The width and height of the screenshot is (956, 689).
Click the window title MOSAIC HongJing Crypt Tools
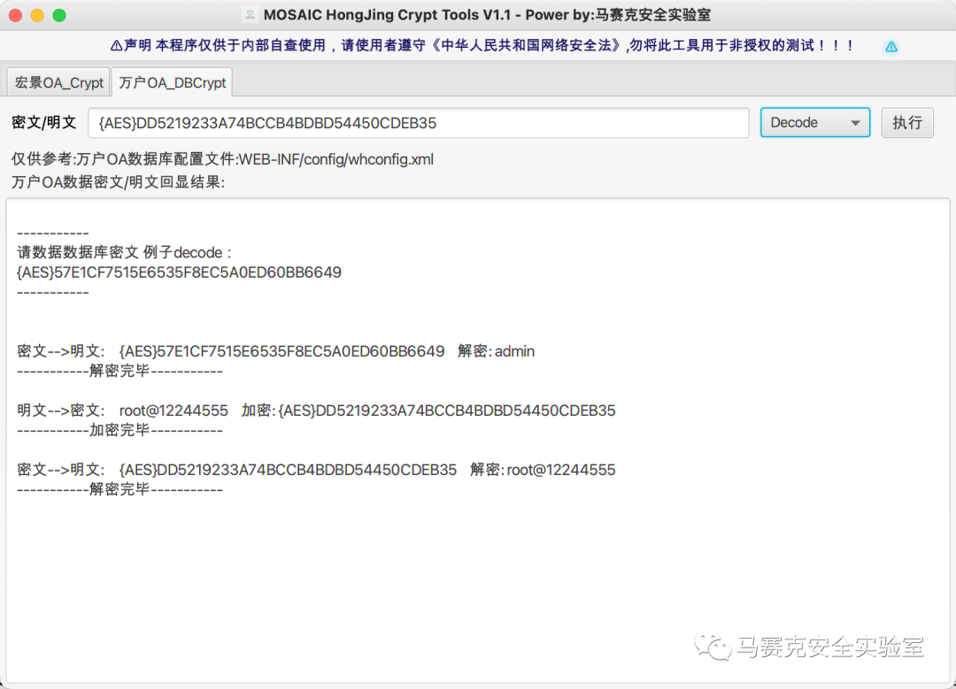[487, 15]
